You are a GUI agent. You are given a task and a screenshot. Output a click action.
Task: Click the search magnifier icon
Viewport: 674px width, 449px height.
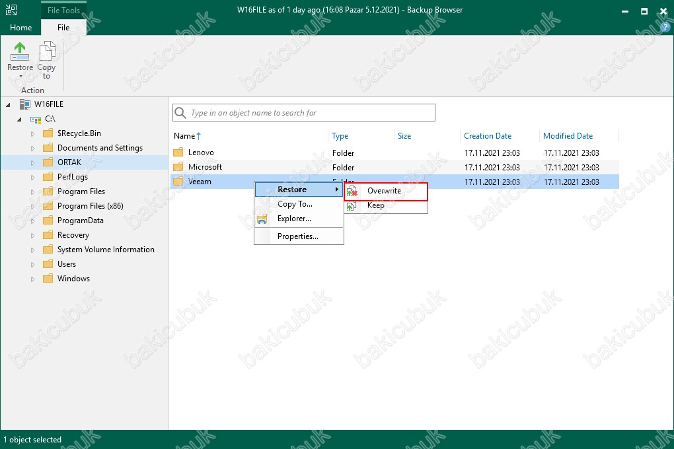(180, 112)
